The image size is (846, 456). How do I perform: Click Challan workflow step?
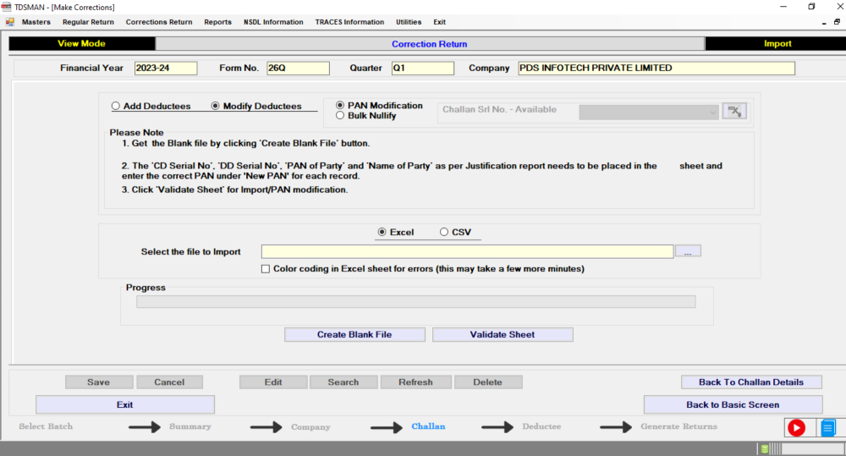(x=428, y=426)
